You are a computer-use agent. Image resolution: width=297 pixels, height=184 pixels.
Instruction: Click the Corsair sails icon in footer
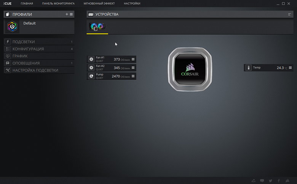pyautogui.click(x=287, y=181)
